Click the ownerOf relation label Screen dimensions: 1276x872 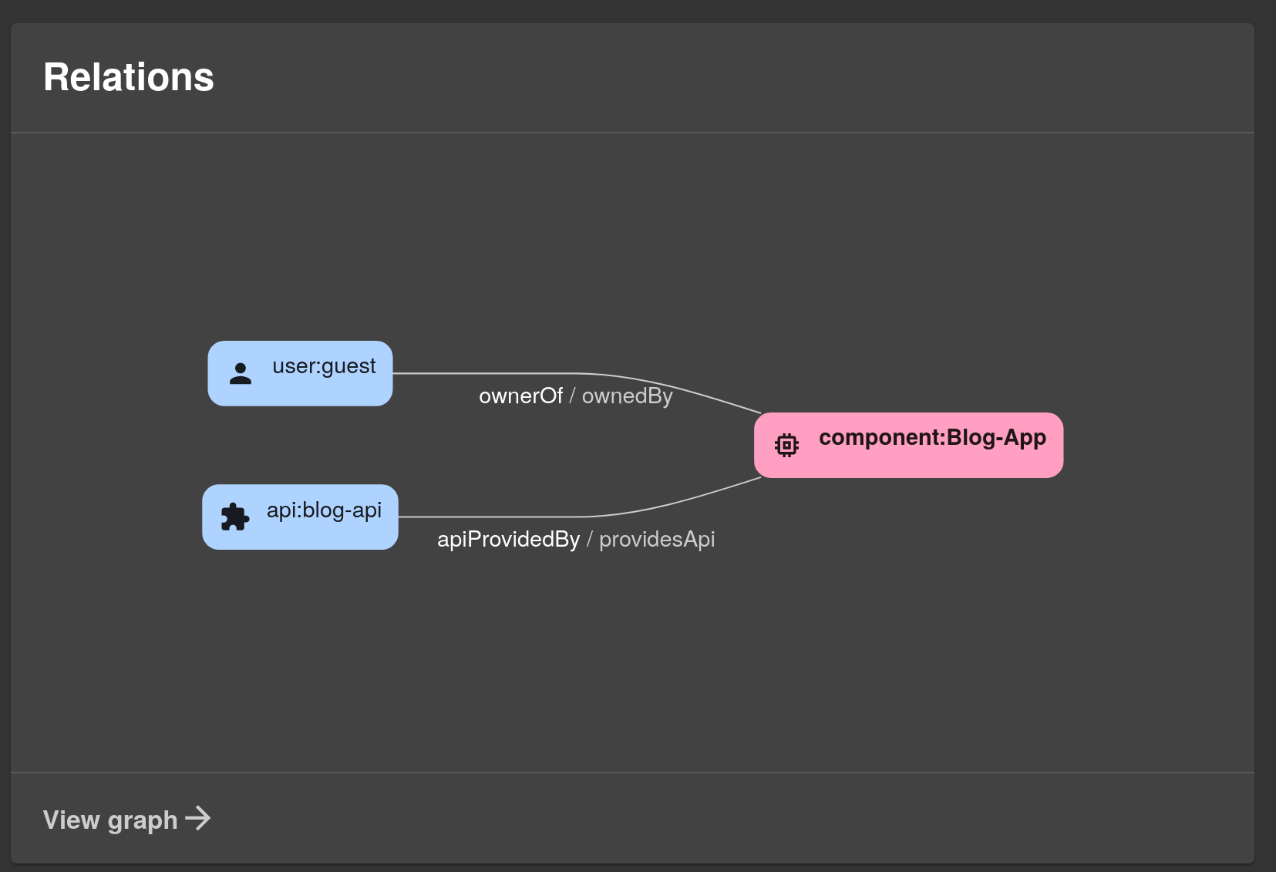[x=520, y=396]
